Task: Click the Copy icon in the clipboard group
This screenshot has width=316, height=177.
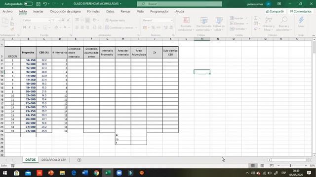Action: [12, 24]
